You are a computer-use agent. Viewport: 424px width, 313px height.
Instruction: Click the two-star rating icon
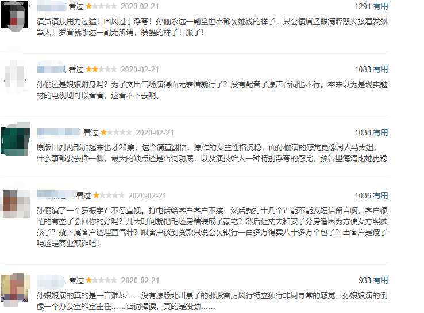[101, 69]
